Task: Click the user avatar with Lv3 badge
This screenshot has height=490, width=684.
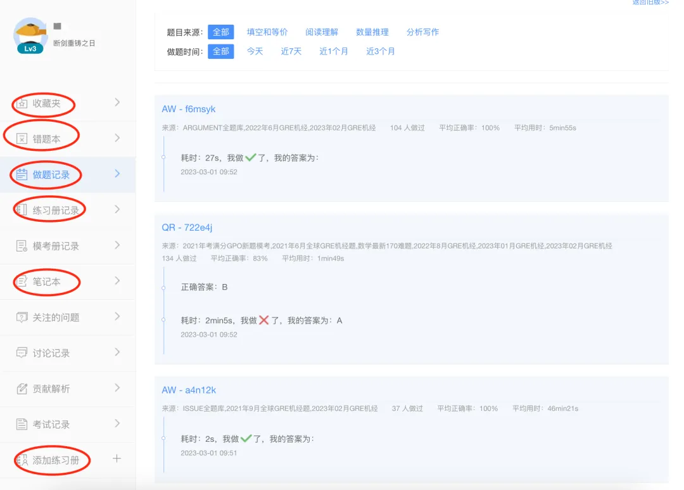Action: 30,35
